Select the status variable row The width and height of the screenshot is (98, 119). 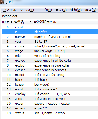pos(50,113)
